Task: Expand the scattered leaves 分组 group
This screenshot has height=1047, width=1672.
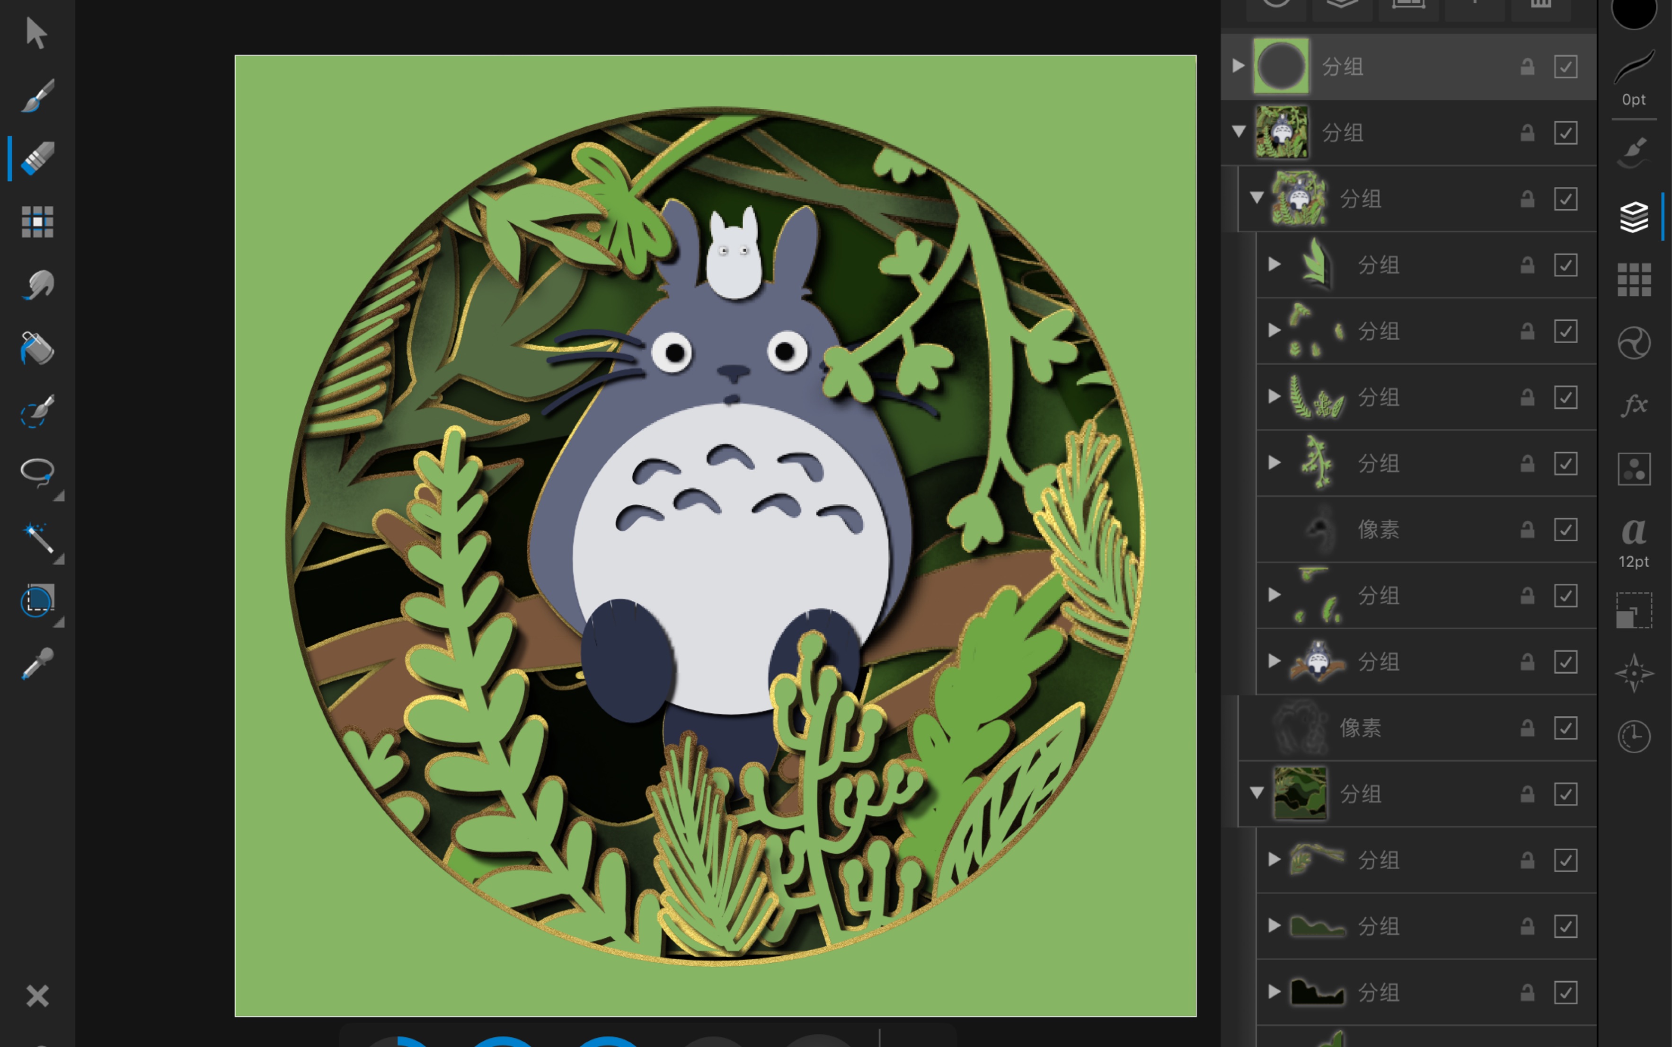Action: coord(1274,330)
